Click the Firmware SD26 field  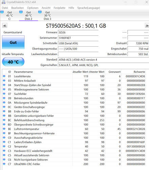pyautogui.click(x=78, y=32)
